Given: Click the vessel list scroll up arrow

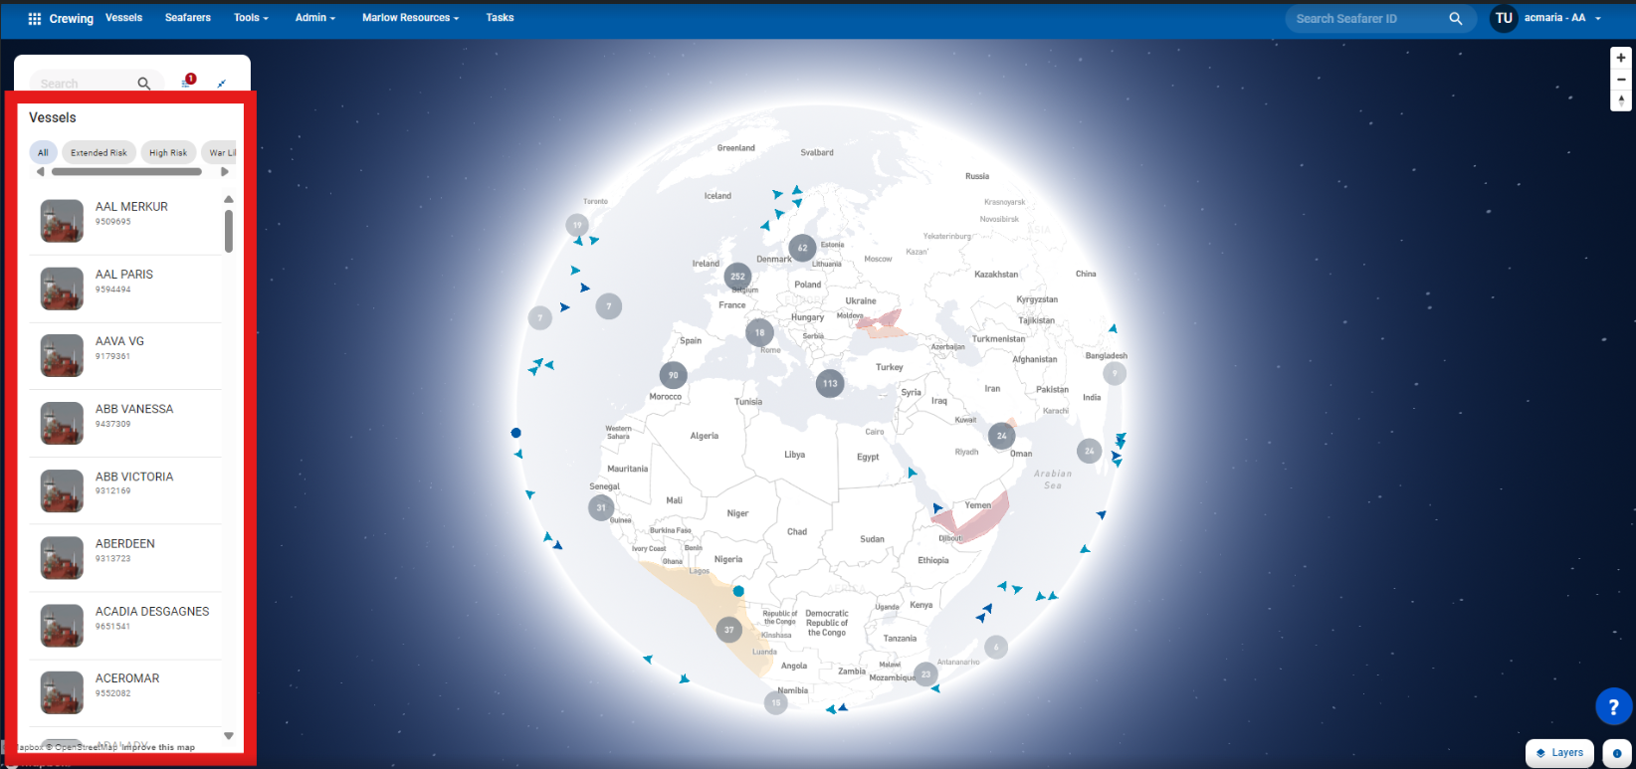Looking at the screenshot, I should [x=229, y=199].
